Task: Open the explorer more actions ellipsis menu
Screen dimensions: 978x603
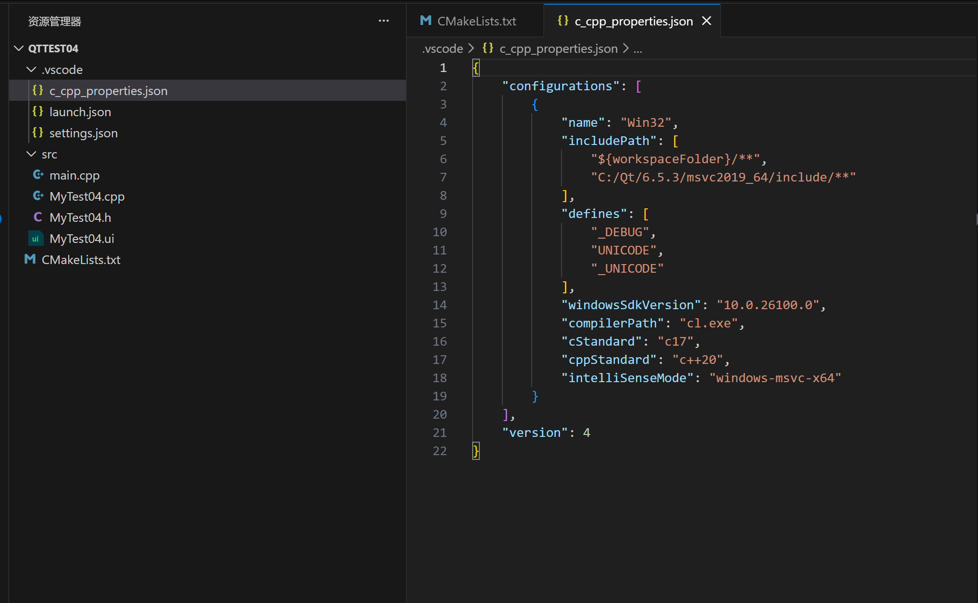Action: [383, 21]
